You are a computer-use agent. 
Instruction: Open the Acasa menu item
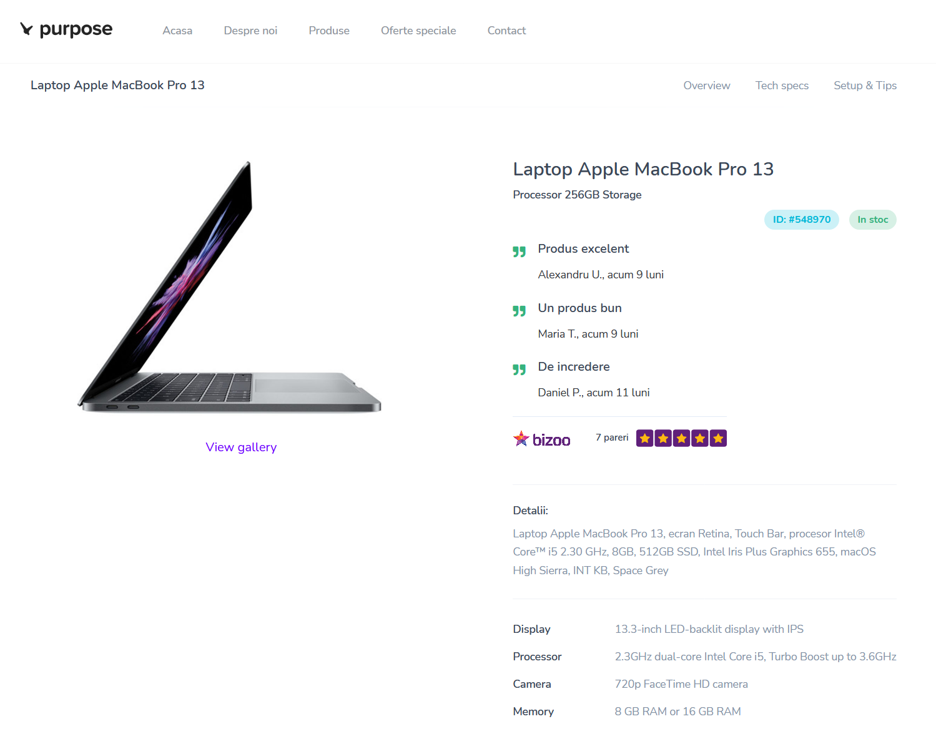177,31
